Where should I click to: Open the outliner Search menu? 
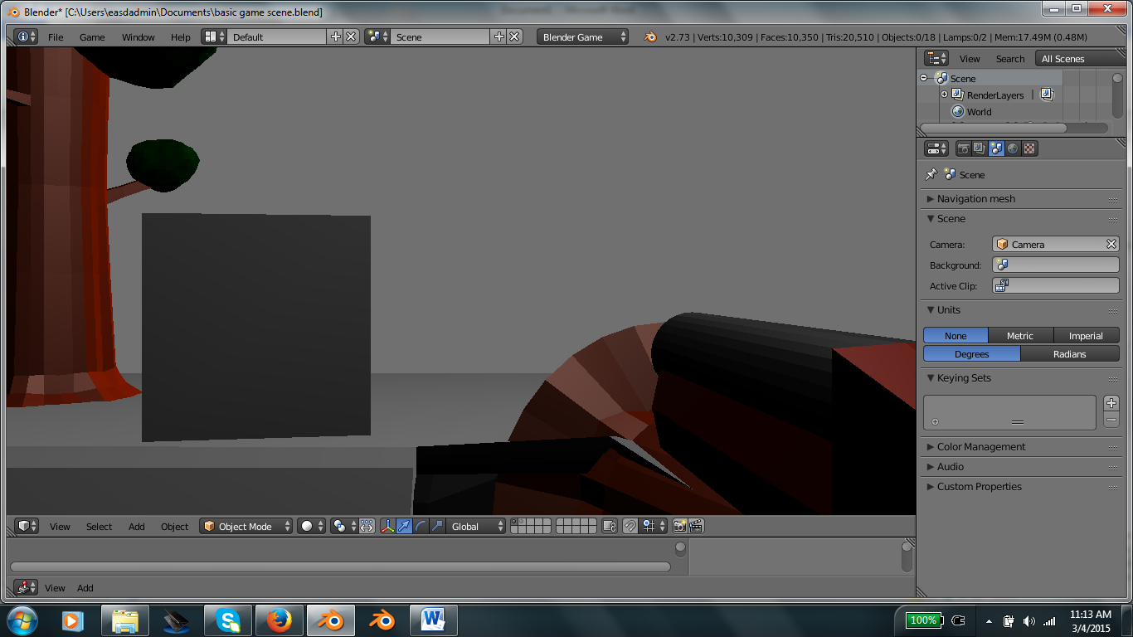click(x=1010, y=58)
